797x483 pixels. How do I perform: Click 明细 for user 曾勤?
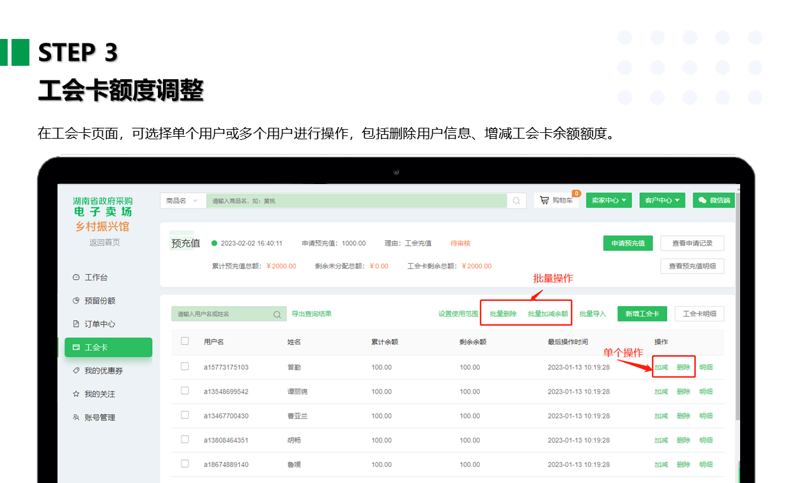pyautogui.click(x=706, y=367)
